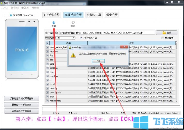Viewport: 184px width, 130px height.
Task: Toggle the select-all checkbox in the table header
Action: (48, 43)
